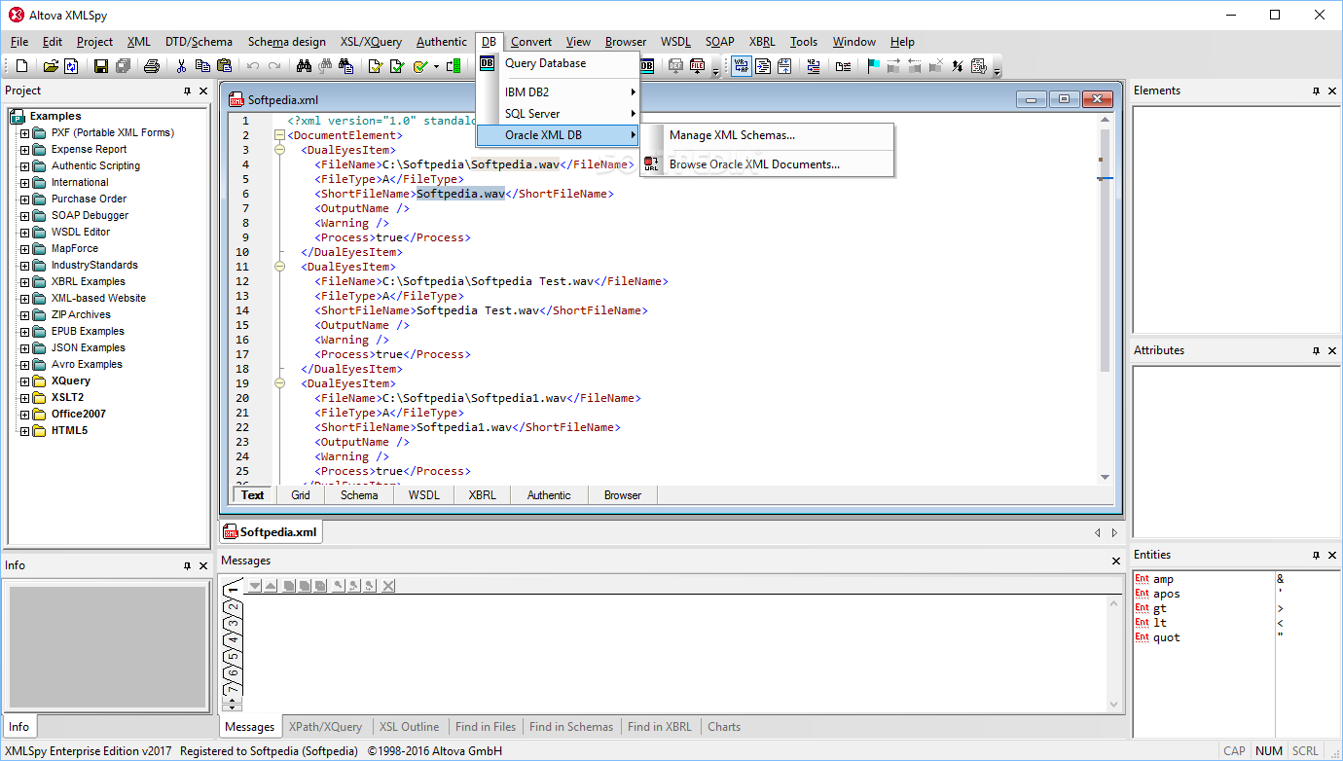The height and width of the screenshot is (761, 1343).
Task: Click the Copy toolbar icon
Action: pos(202,66)
